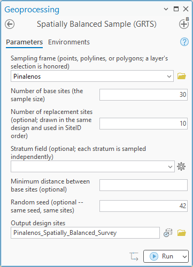Open the help question mark icon
Image resolution: width=193 pixels, height=267 pixels.
pos(184,42)
